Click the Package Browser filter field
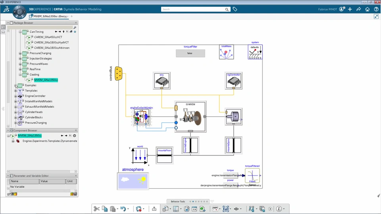This screenshot has width=381, height=214. pos(40,28)
